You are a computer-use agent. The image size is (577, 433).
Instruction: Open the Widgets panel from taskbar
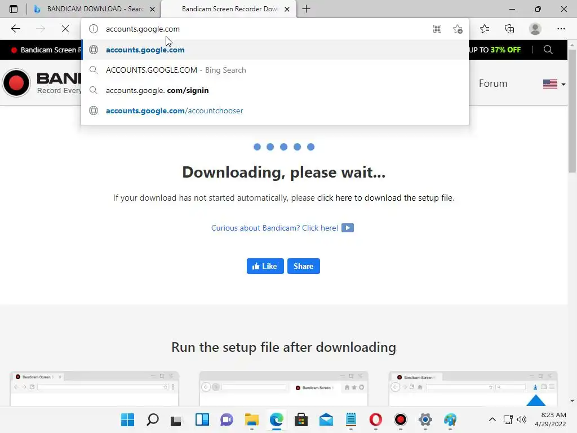pos(202,419)
